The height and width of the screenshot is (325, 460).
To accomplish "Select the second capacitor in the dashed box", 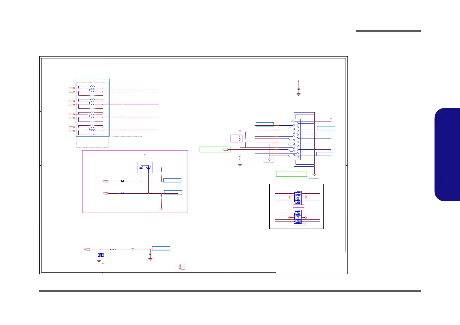I will pyautogui.click(x=123, y=104).
